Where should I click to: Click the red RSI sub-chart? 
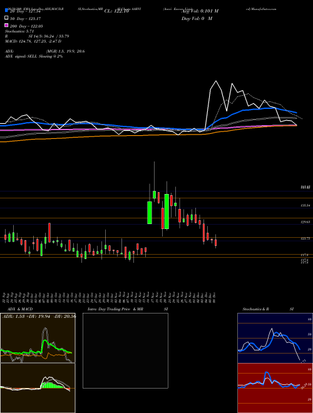(275, 388)
